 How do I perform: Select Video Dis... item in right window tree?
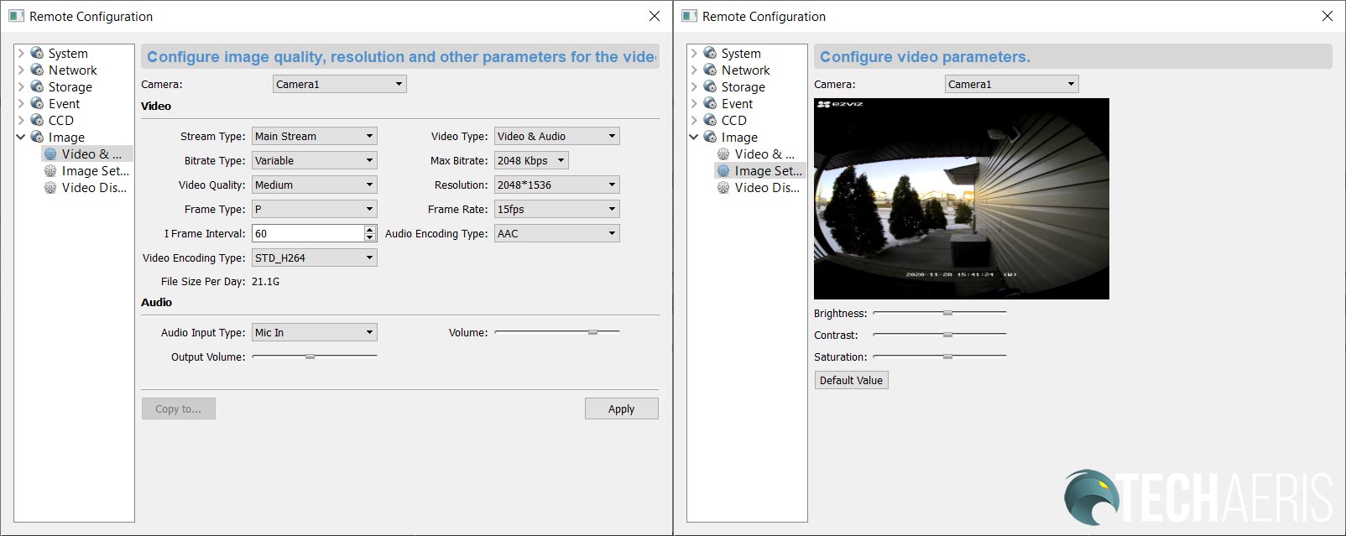(767, 187)
